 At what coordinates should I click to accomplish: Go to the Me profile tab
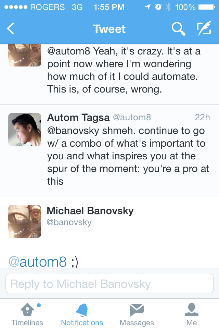tap(192, 315)
